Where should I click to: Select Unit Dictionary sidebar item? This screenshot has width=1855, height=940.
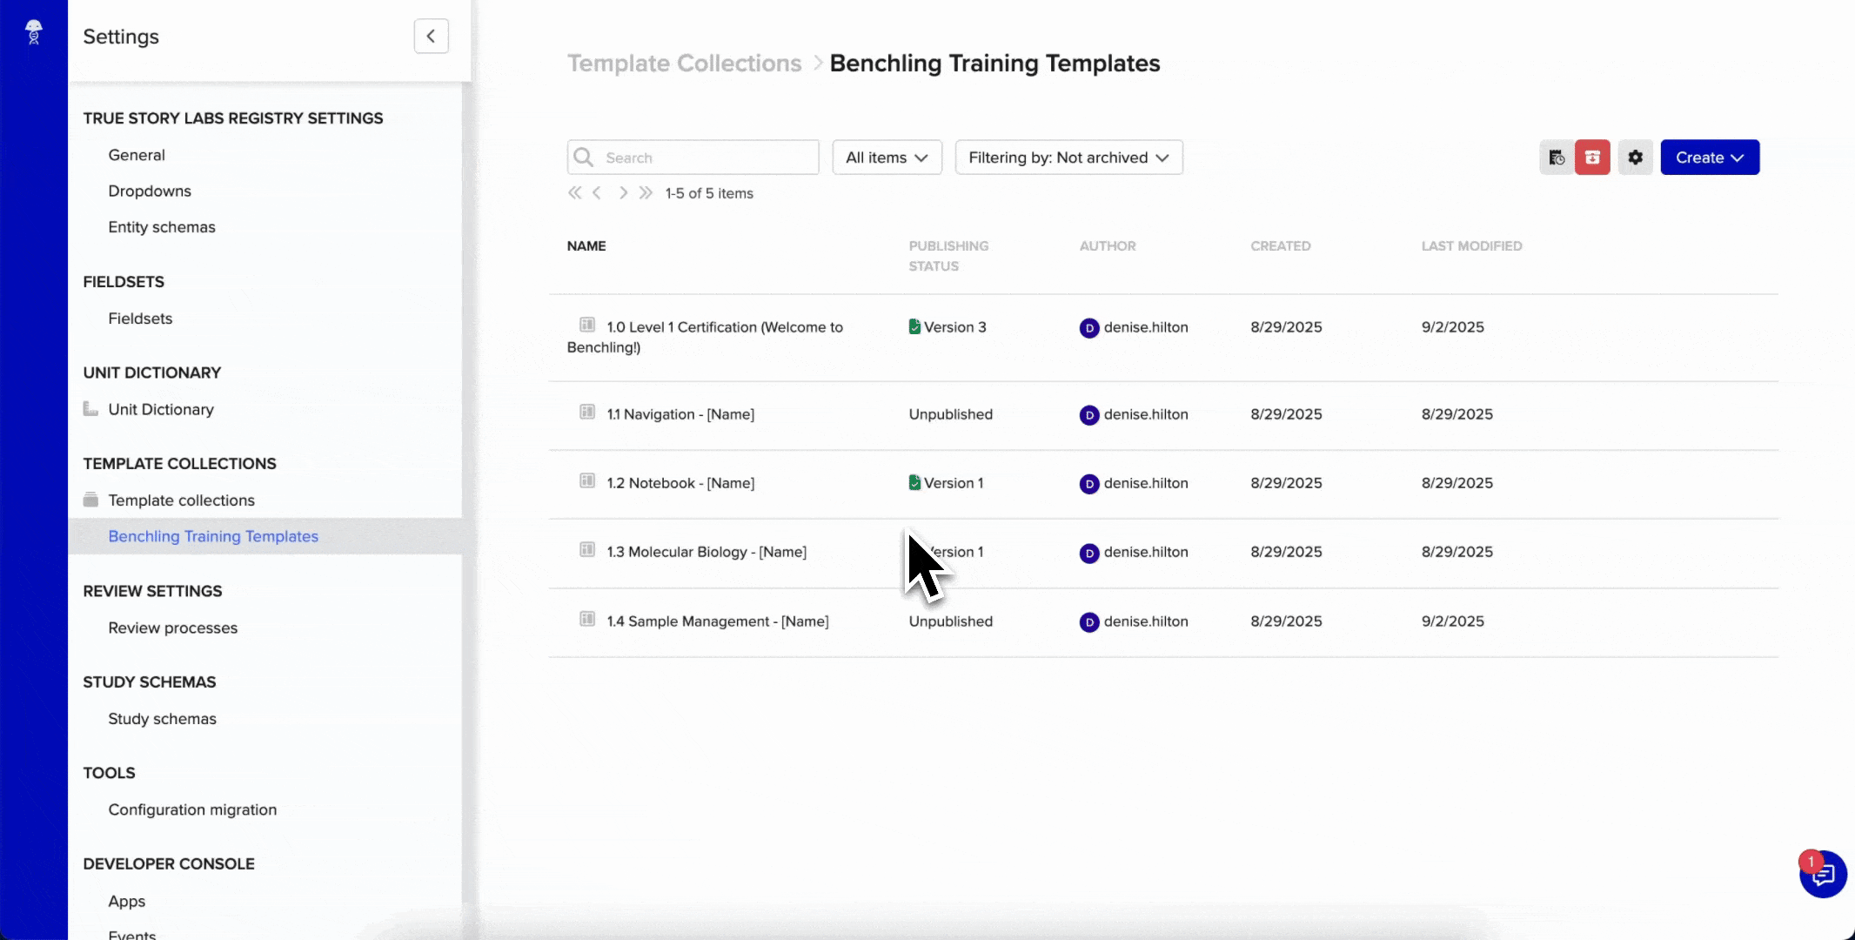[x=161, y=410]
